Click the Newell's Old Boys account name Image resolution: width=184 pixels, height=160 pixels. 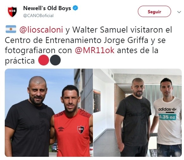(x=47, y=8)
